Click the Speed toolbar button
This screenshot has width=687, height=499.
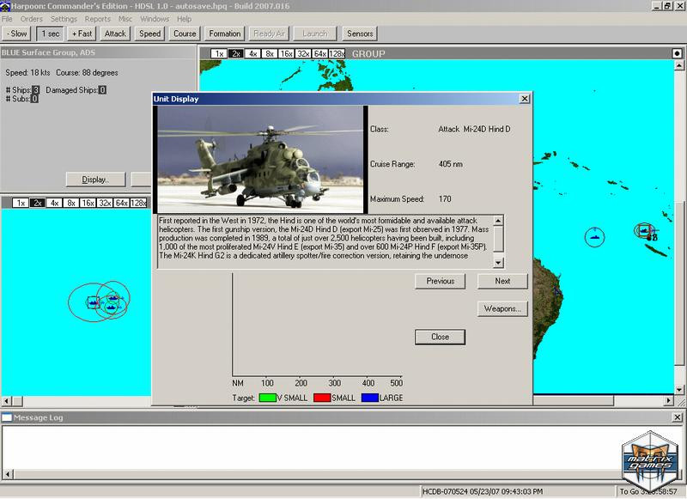pos(149,33)
